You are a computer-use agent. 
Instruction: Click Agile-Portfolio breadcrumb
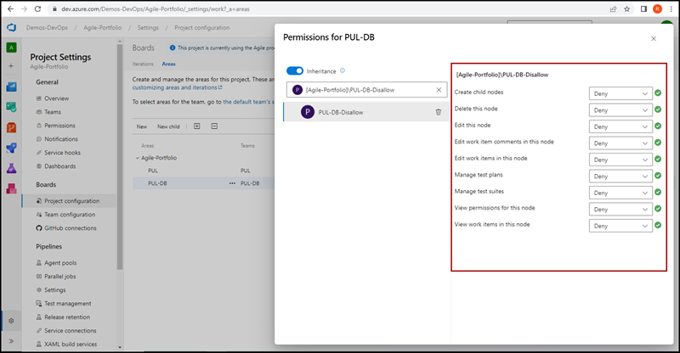(x=102, y=27)
